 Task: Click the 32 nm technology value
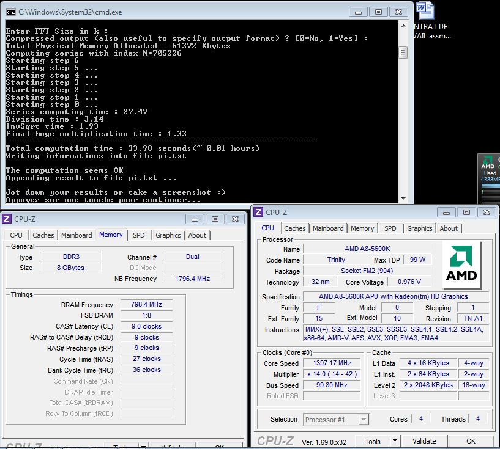point(321,282)
